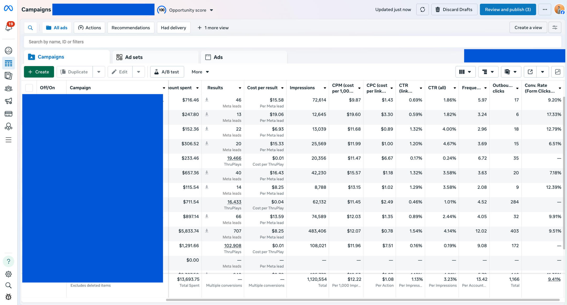
Task: Focus the search by name field
Action: click(x=292, y=42)
